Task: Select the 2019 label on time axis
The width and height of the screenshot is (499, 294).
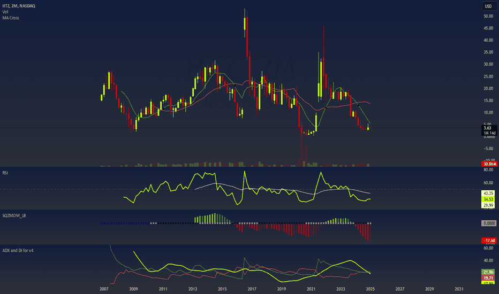Action: tap(281, 289)
